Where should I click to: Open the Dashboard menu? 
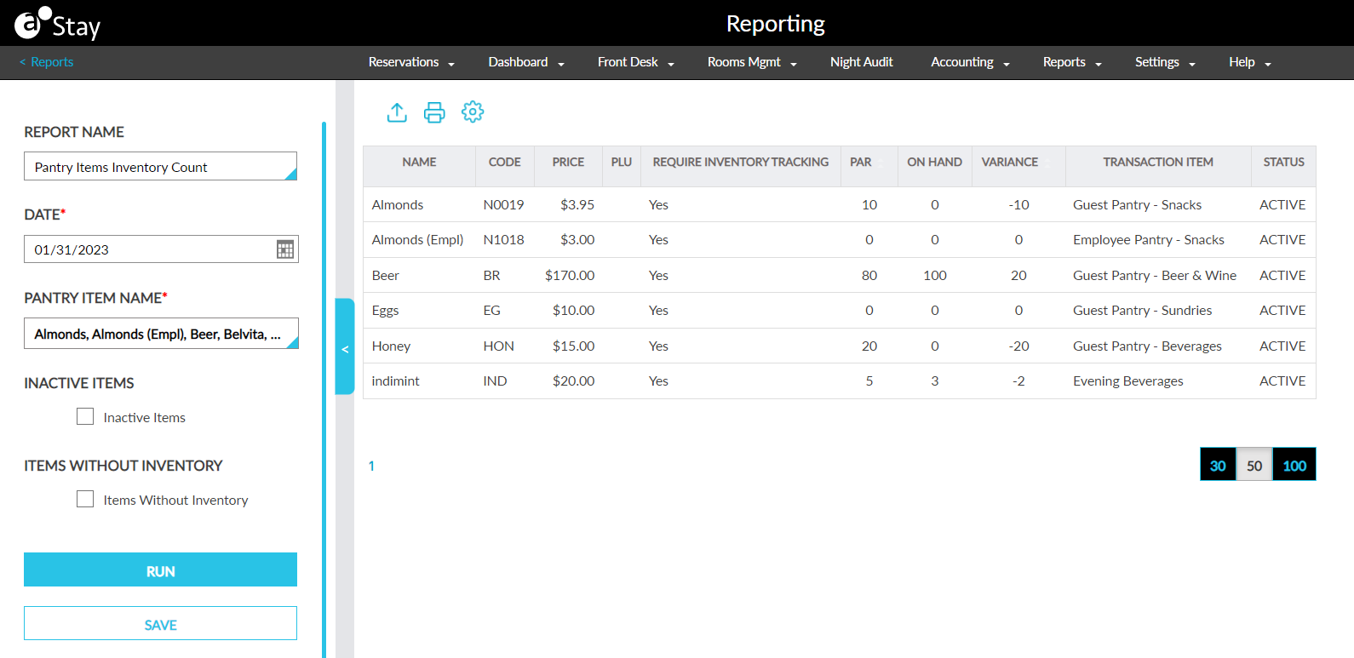coord(526,62)
